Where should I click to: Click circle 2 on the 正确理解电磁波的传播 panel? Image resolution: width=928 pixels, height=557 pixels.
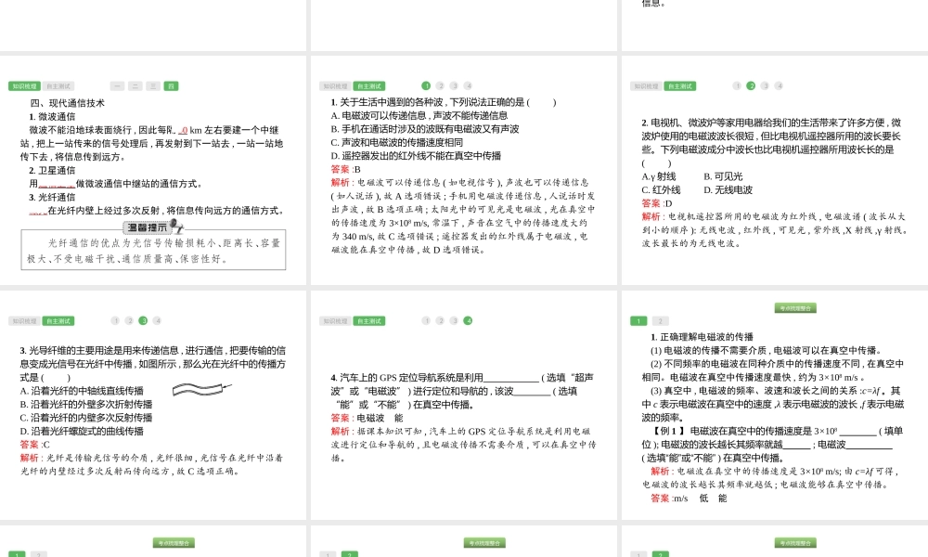click(x=661, y=319)
